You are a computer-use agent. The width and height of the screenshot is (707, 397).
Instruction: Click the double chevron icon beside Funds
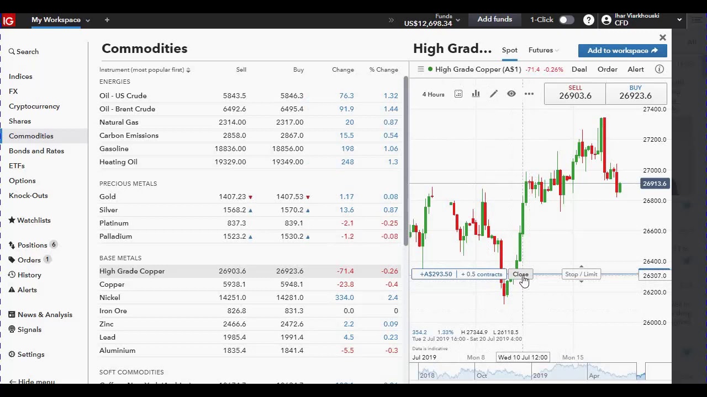[x=392, y=20]
